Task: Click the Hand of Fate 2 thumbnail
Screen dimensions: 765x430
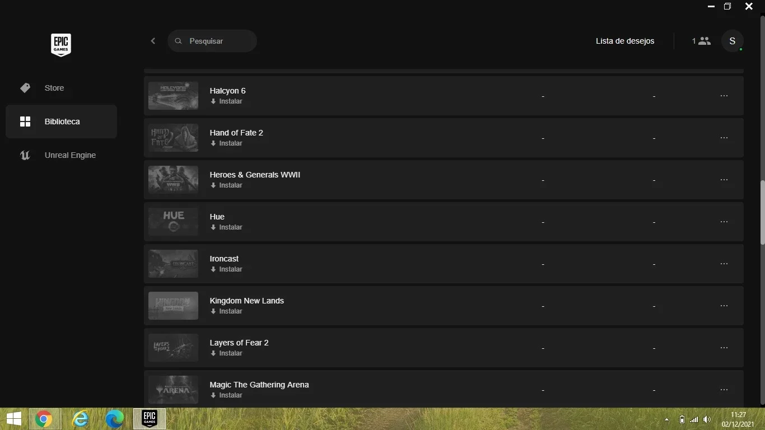Action: [x=173, y=138]
